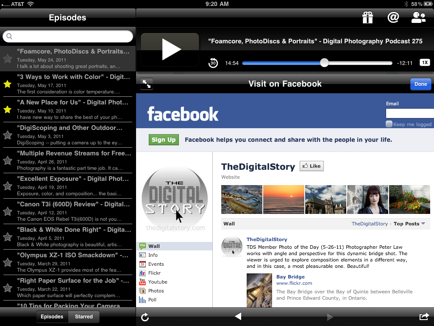Open the www.flickr.com link

click(x=294, y=283)
